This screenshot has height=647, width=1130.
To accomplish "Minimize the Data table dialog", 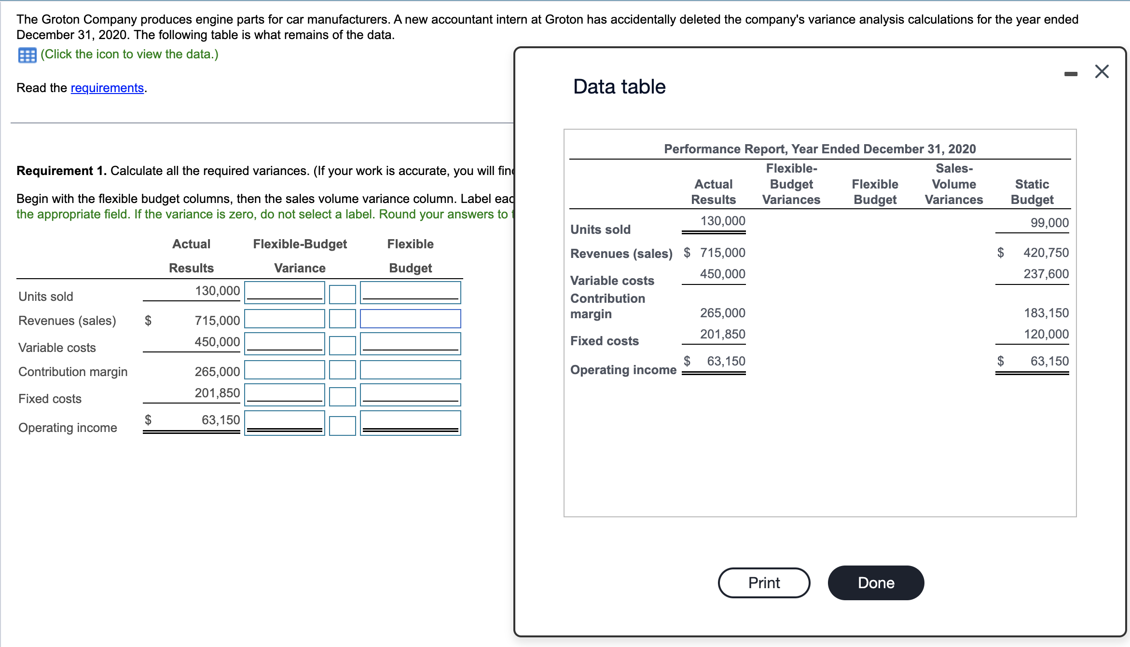I will click(x=1071, y=74).
